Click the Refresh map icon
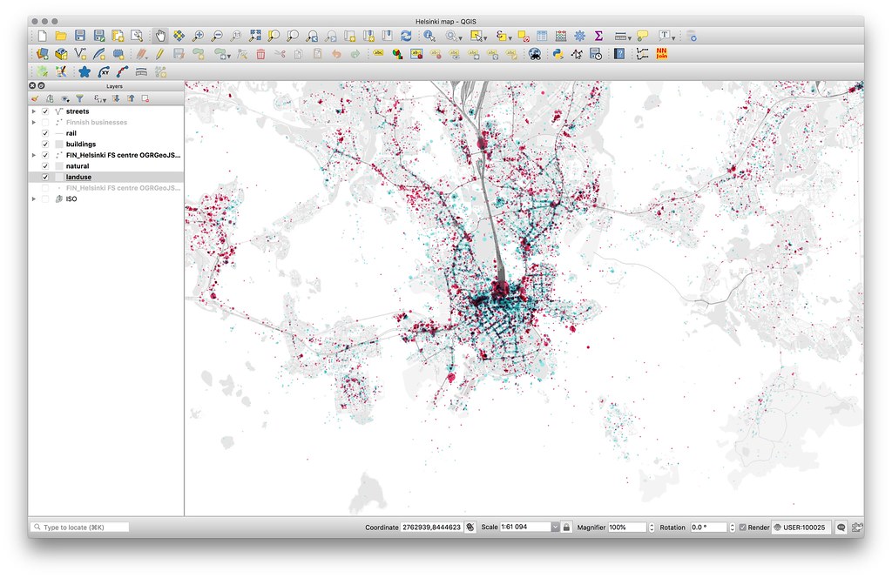The height and width of the screenshot is (578, 892). pyautogui.click(x=406, y=36)
